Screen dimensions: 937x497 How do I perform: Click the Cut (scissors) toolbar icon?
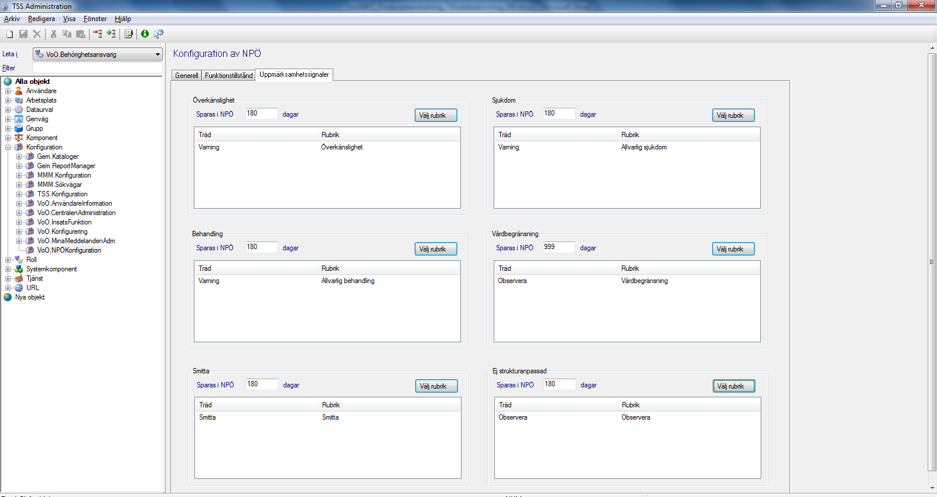[53, 34]
